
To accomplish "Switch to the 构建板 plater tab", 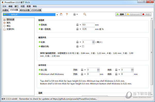I will (x=5, y=10).
